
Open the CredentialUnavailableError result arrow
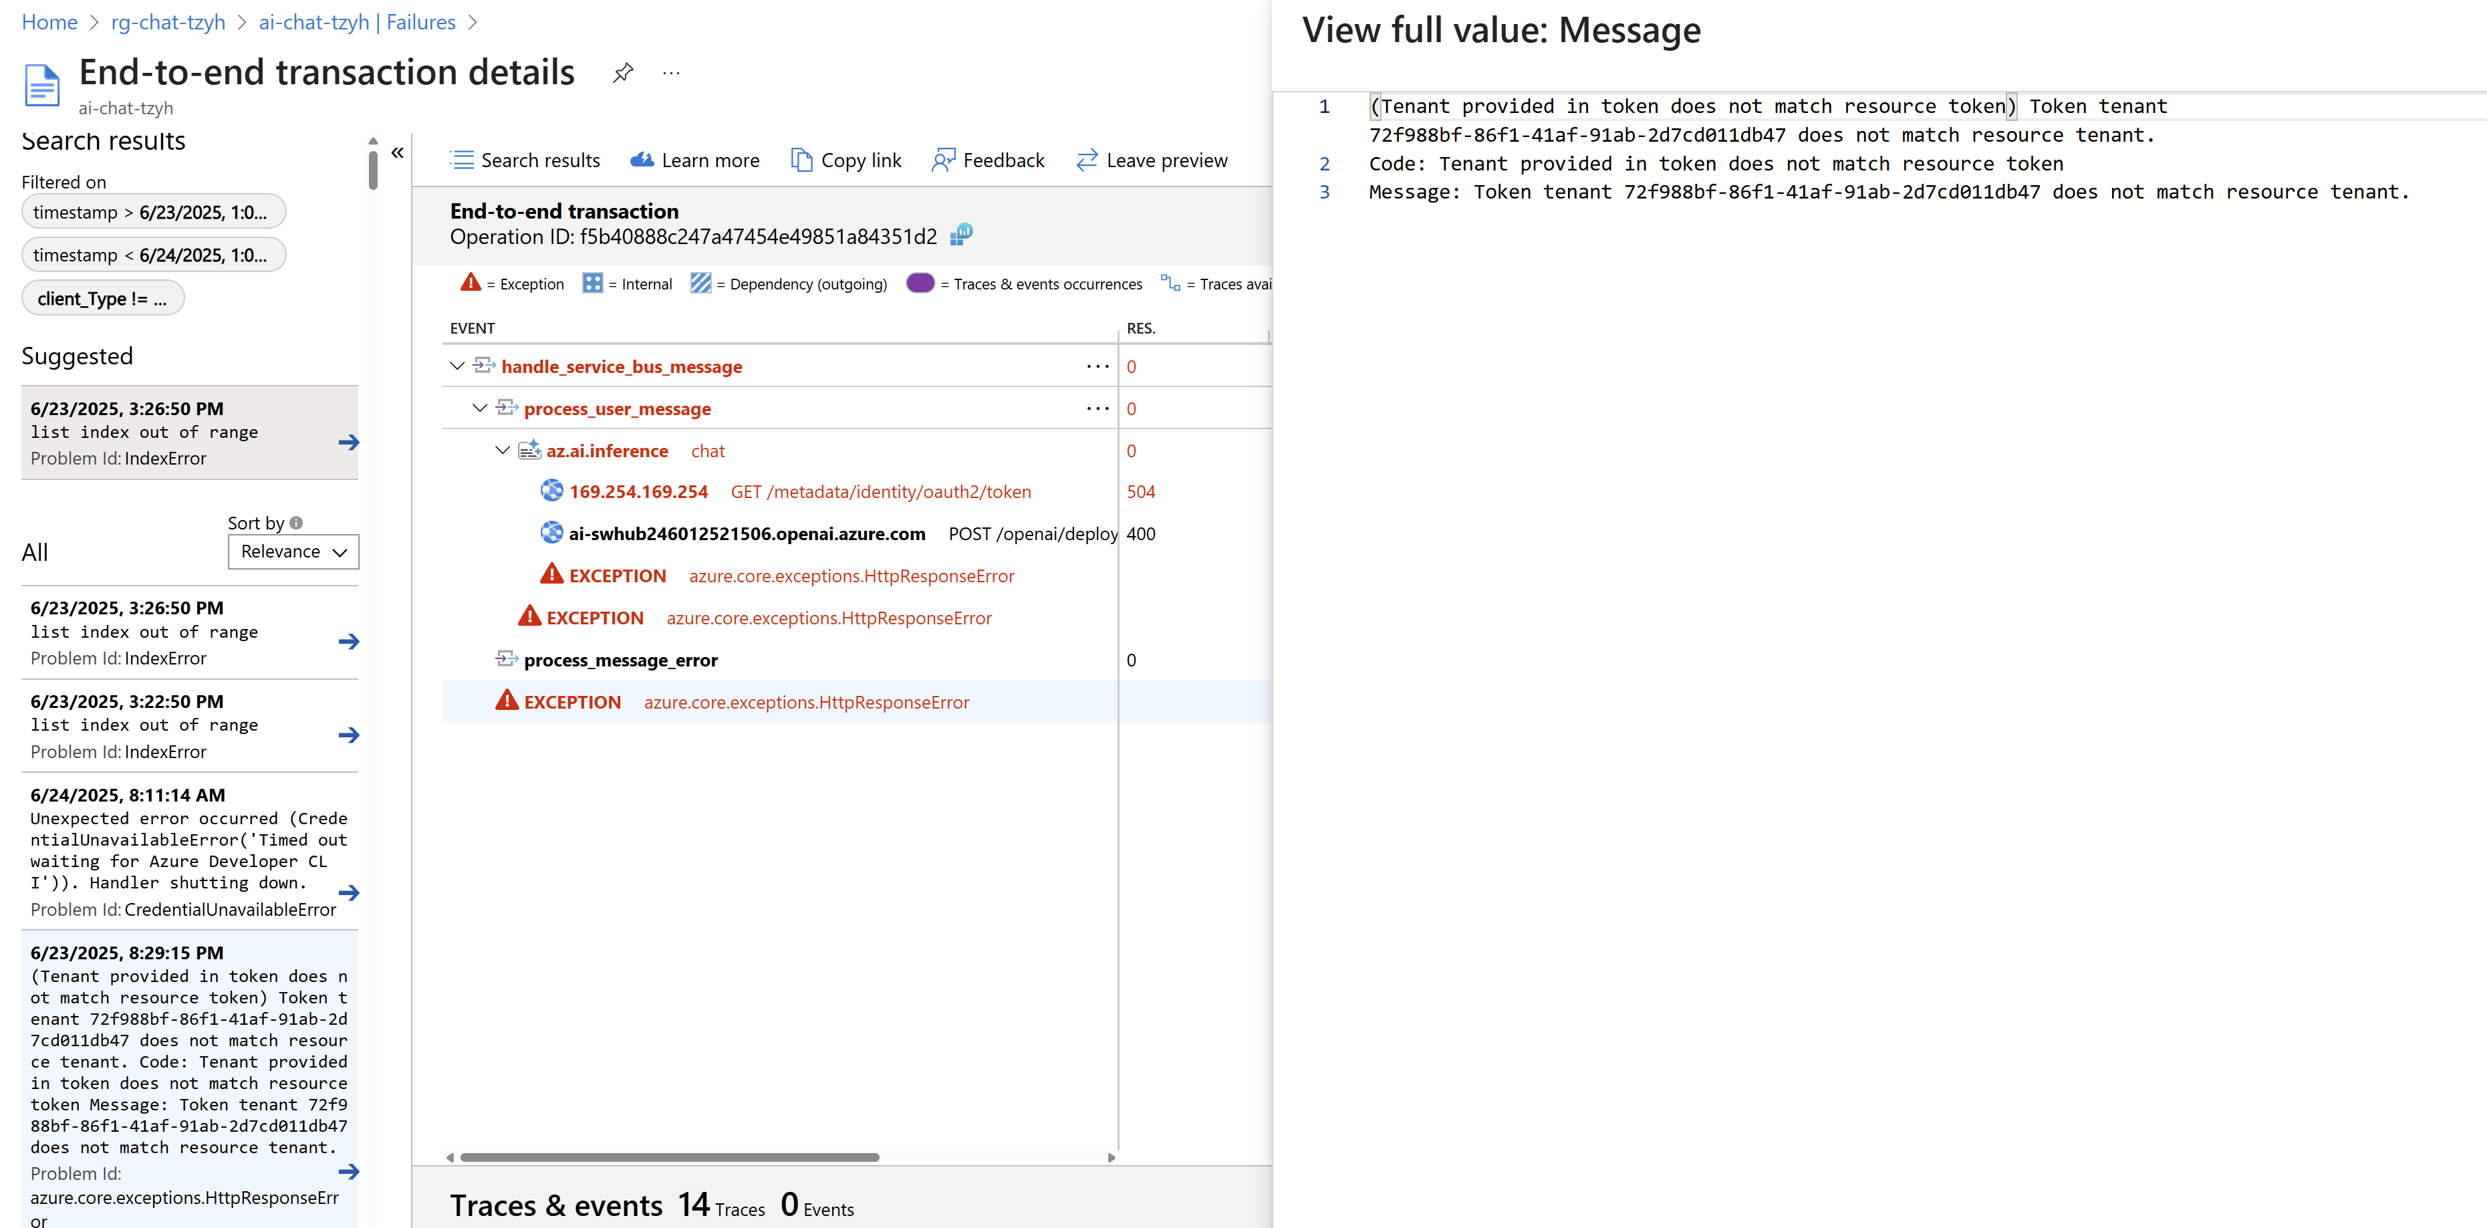[348, 892]
